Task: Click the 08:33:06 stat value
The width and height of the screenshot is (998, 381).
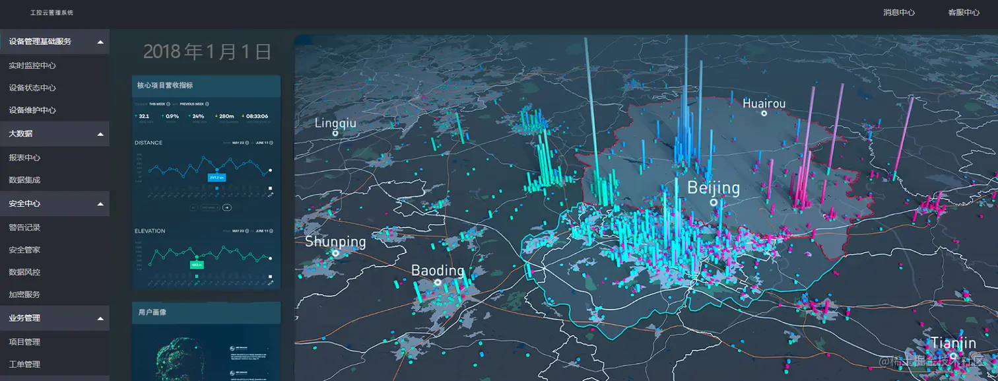Action: click(257, 116)
